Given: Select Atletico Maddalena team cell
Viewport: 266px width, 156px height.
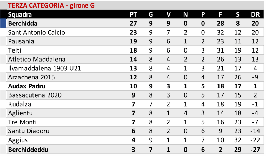Looking at the screenshot, I should point(37,59).
